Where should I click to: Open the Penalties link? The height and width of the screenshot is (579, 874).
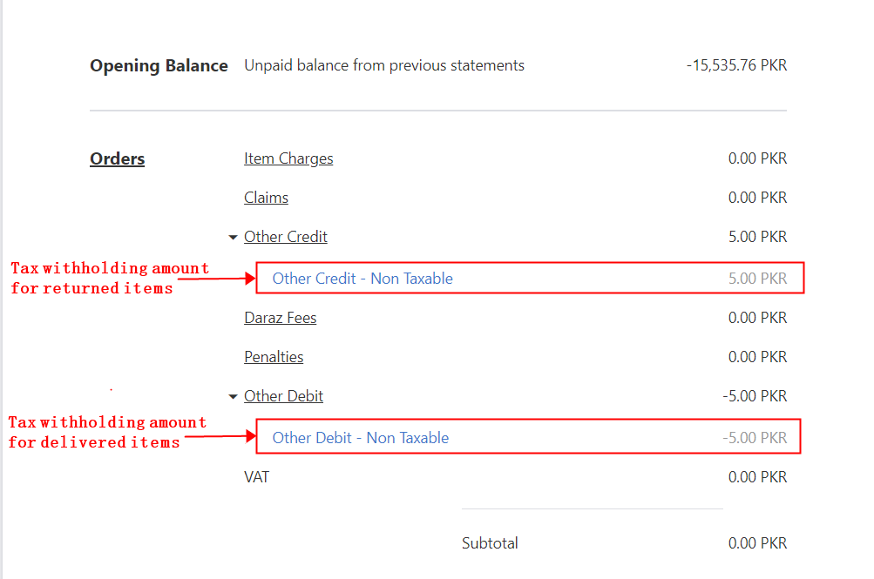tap(274, 357)
